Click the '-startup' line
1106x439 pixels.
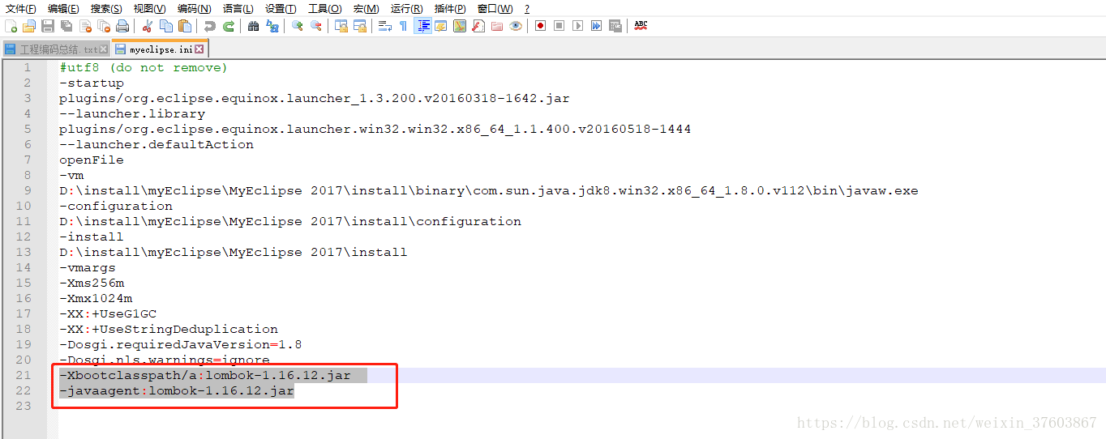(92, 83)
